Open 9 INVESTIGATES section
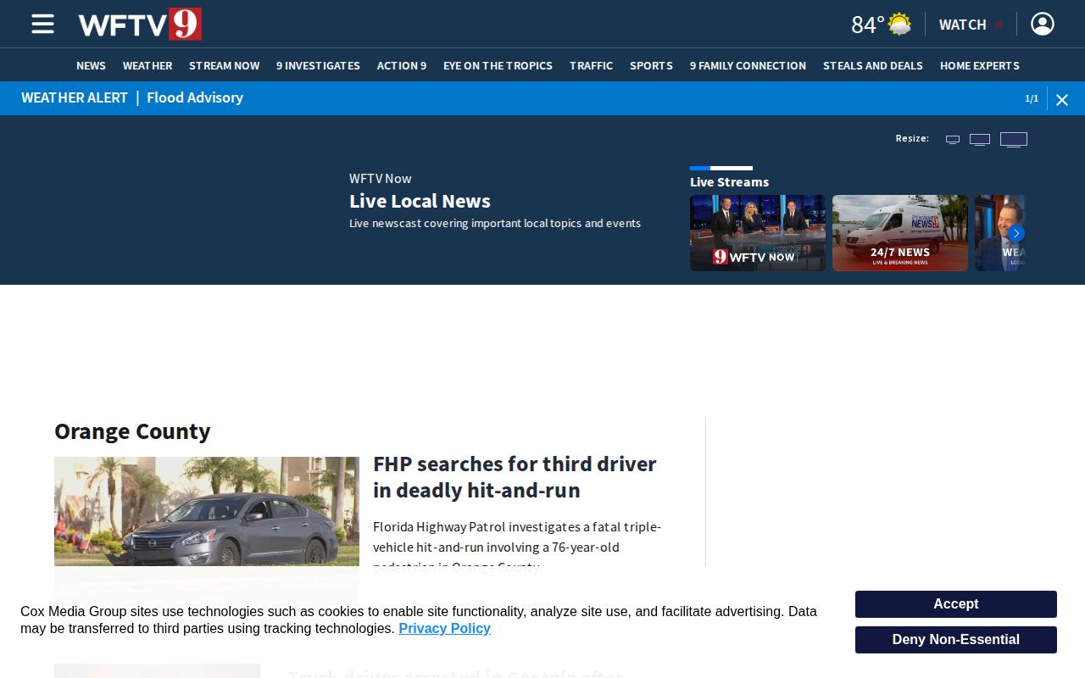This screenshot has height=678, width=1085. 318,65
